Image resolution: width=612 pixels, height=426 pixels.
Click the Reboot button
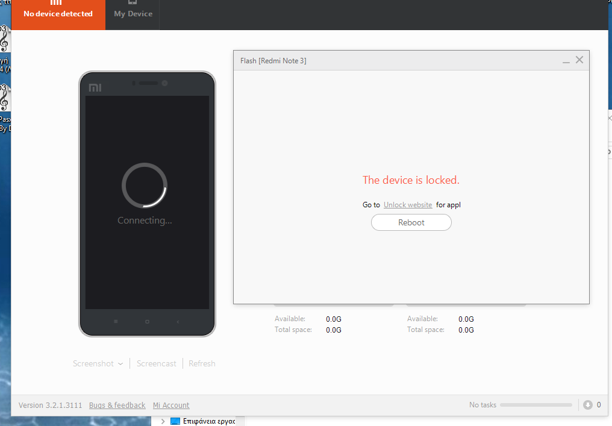click(x=411, y=222)
